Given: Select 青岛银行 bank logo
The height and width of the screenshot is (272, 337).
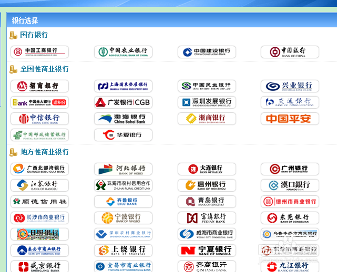Looking at the screenshot, I should [x=207, y=202].
